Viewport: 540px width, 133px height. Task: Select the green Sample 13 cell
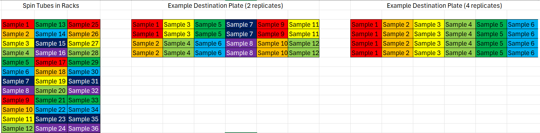pyautogui.click(x=51, y=24)
